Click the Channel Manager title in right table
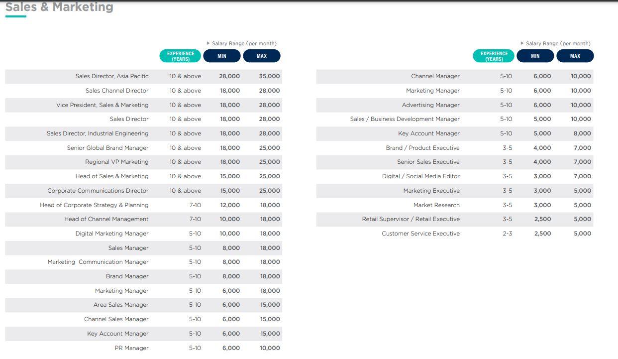The image size is (618, 359). [435, 76]
